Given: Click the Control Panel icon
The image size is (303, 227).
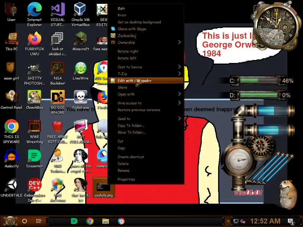Looking at the screenshot, I should coord(12,100).
